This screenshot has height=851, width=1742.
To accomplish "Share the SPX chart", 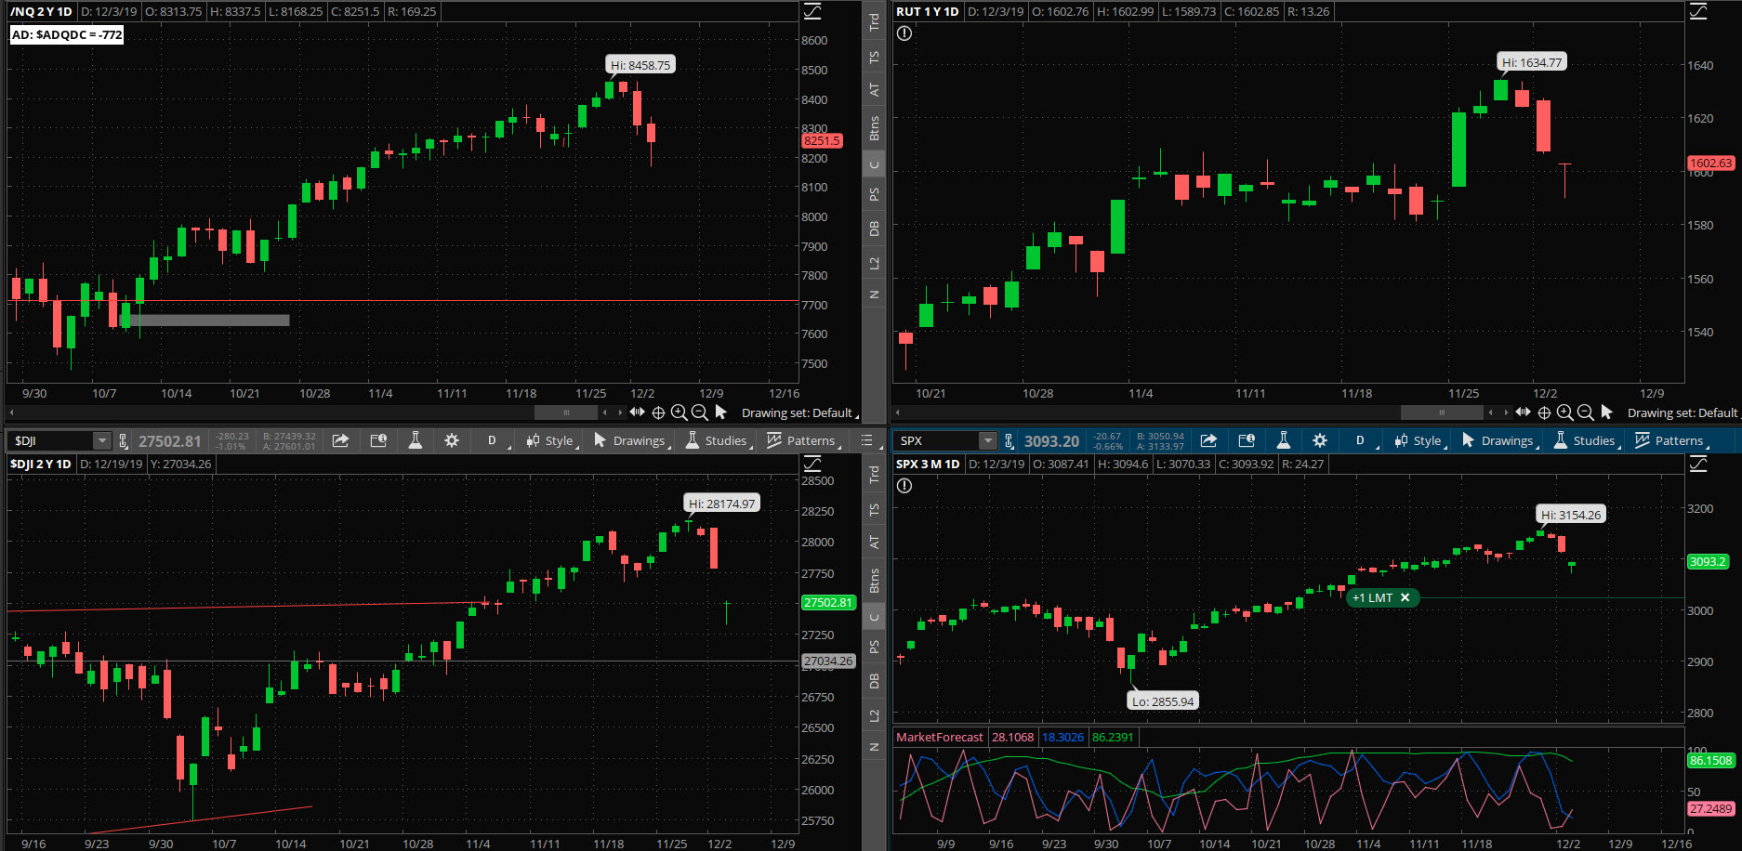I will [x=1208, y=440].
